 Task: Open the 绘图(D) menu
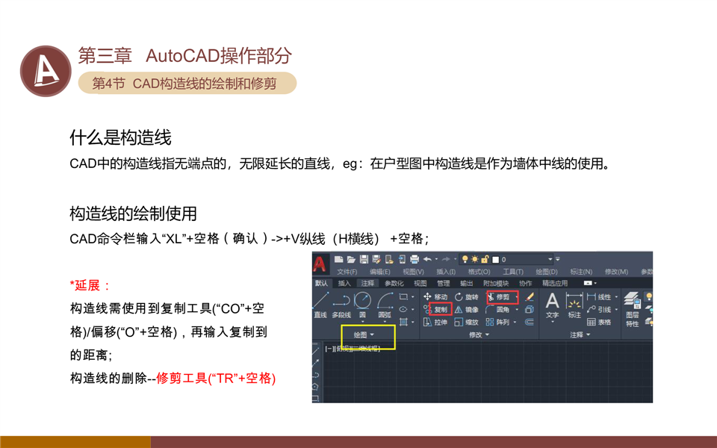tap(547, 272)
